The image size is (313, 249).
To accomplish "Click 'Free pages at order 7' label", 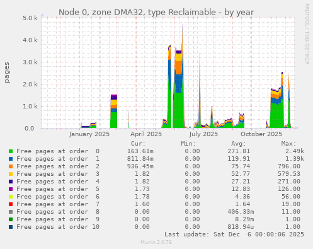I will [x=58, y=204].
